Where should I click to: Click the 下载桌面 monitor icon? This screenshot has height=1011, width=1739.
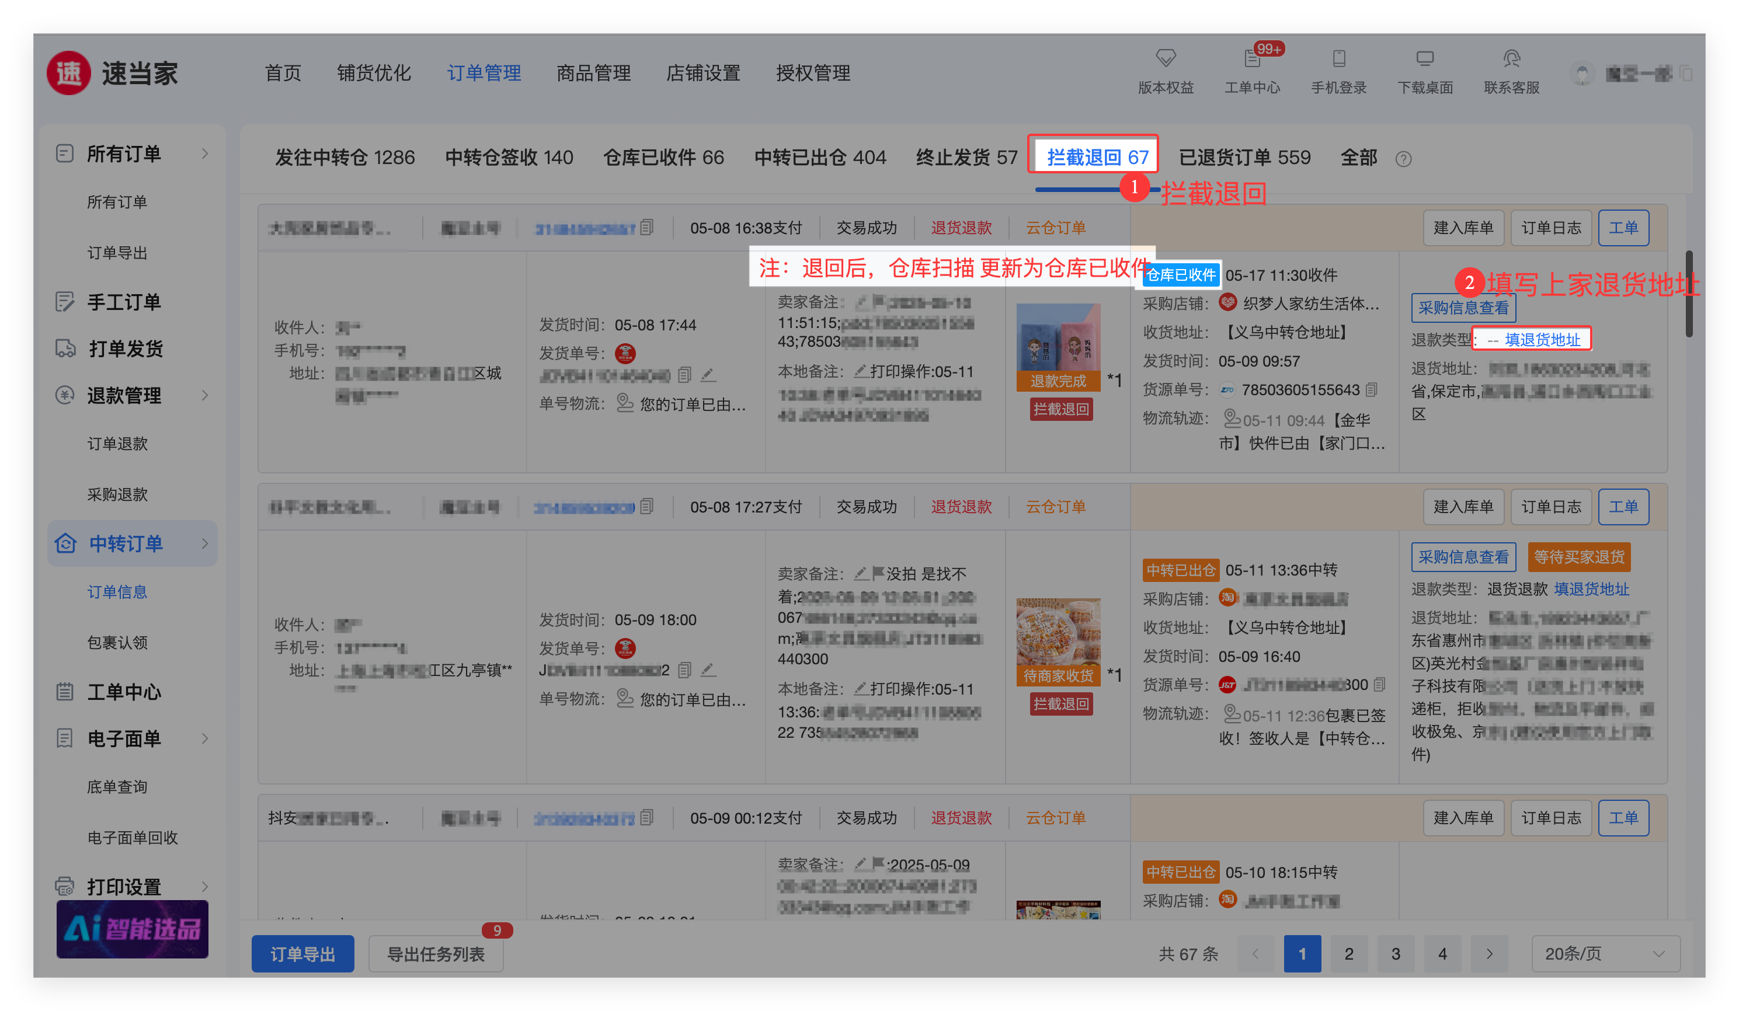point(1425,58)
